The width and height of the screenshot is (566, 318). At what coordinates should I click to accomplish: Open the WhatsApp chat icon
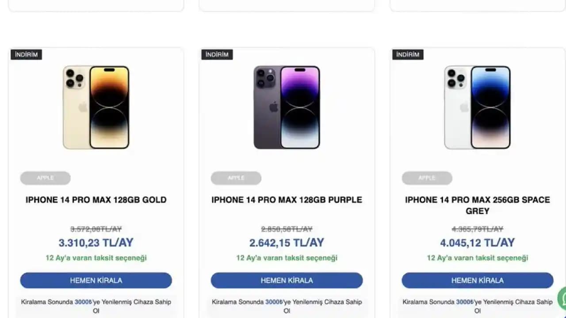coord(562,305)
